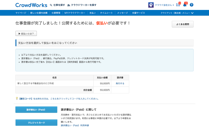Select the 仕事管理 menu item

(56, 13)
